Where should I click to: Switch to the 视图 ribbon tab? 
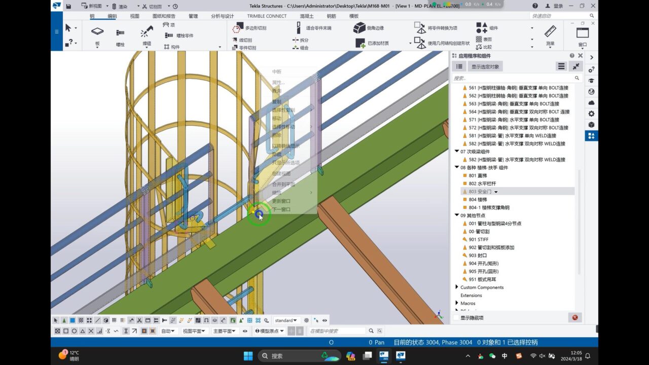134,16
